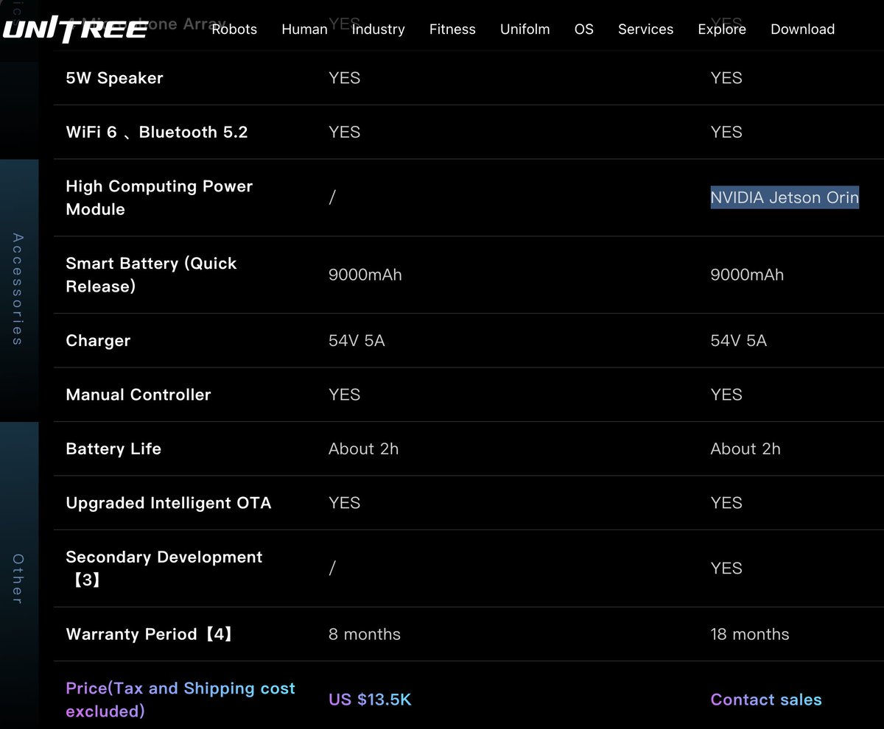Image resolution: width=884 pixels, height=729 pixels.
Task: Click the Price (Tax and Shipping cost excluded) label
Action: (180, 700)
